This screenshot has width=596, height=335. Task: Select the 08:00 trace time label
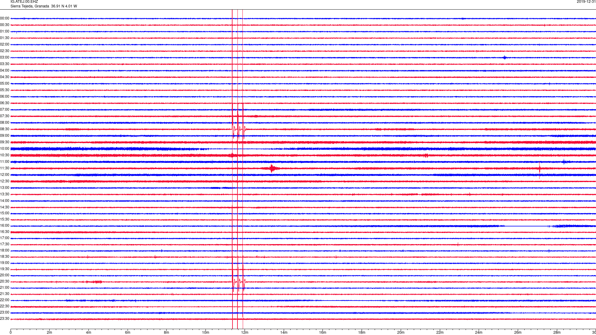[5, 123]
